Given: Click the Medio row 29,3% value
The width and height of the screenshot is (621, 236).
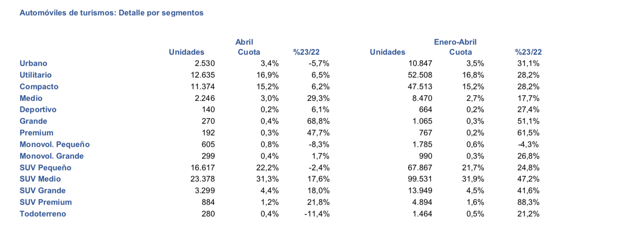Looking at the screenshot, I should click(319, 98).
